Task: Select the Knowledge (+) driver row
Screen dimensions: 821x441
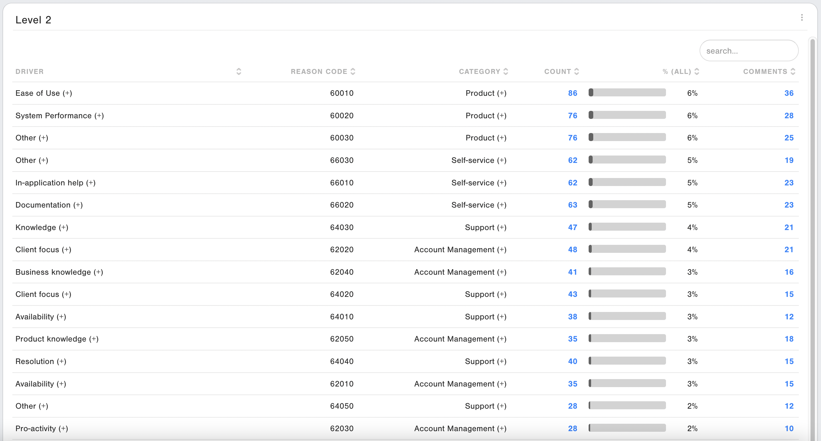Action: click(42, 227)
